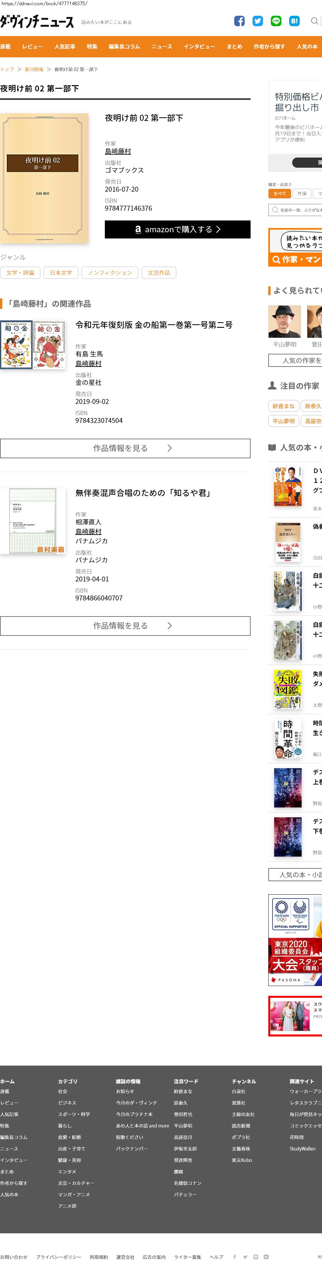The width and height of the screenshot is (322, 1270).
Task: Open the レビュー menu item
Action: click(x=32, y=46)
